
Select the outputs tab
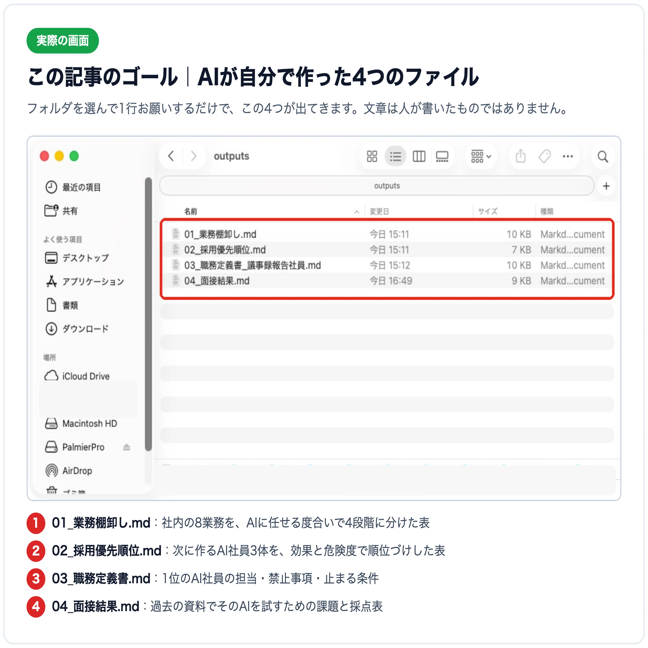point(377,186)
